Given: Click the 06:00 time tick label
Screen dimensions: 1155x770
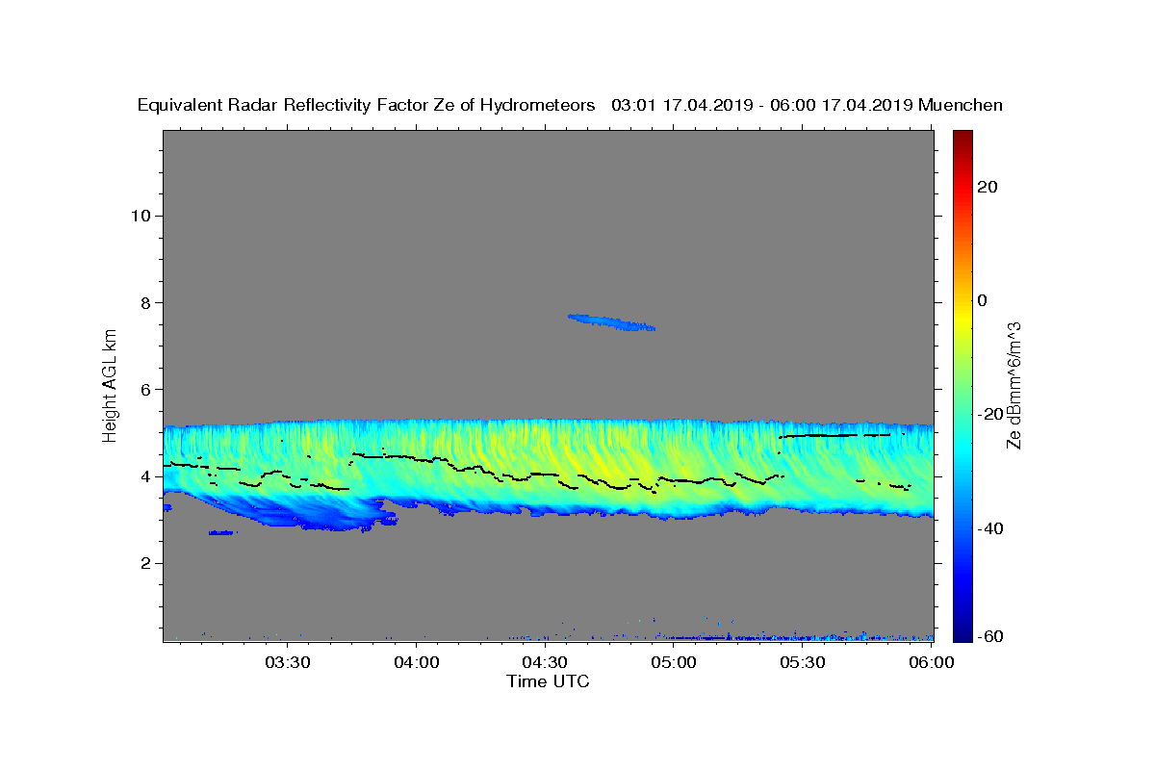Looking at the screenshot, I should 932,662.
